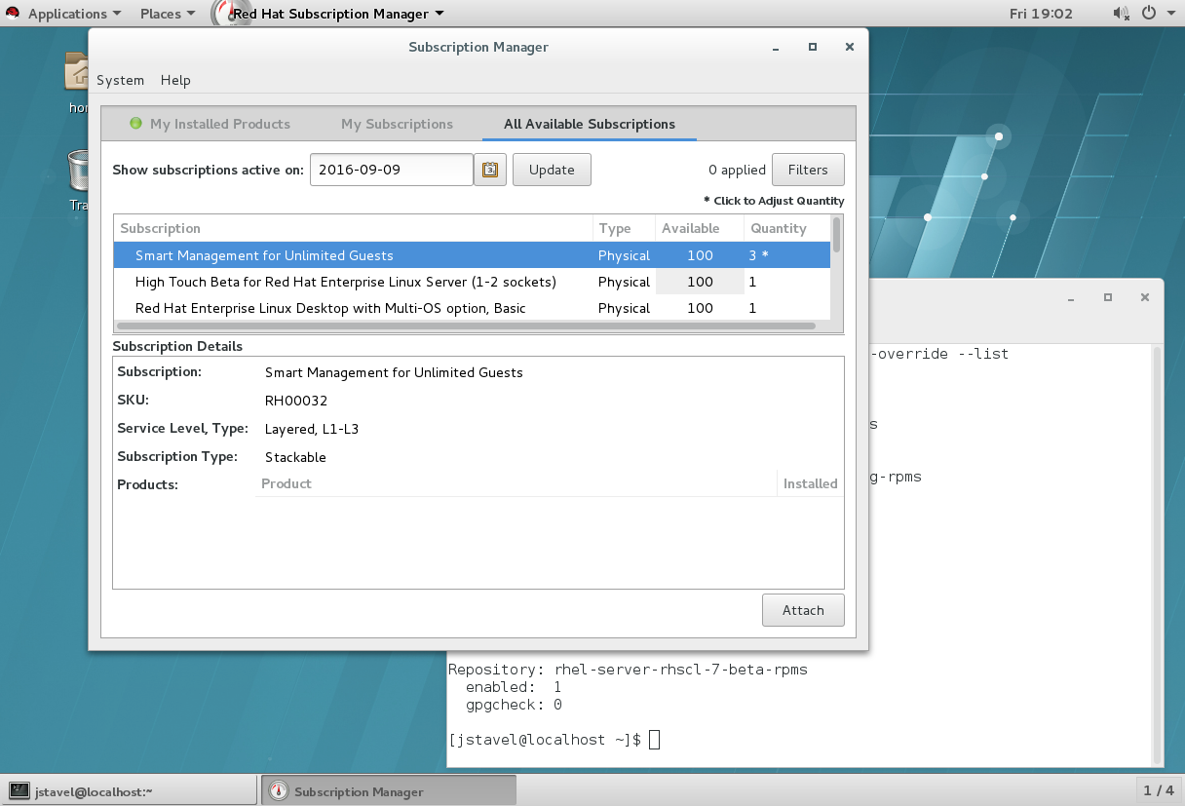
Task: Click the workspace switcher showing 1 / 4
Action: 1159,790
